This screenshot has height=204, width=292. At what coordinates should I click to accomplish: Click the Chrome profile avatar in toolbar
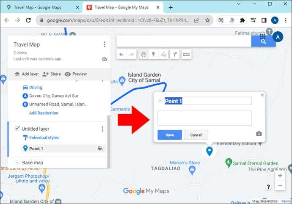(x=275, y=20)
